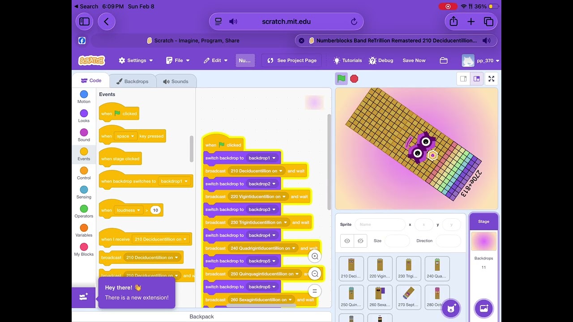Select the Control blocks category
This screenshot has height=322, width=573.
[x=84, y=174]
